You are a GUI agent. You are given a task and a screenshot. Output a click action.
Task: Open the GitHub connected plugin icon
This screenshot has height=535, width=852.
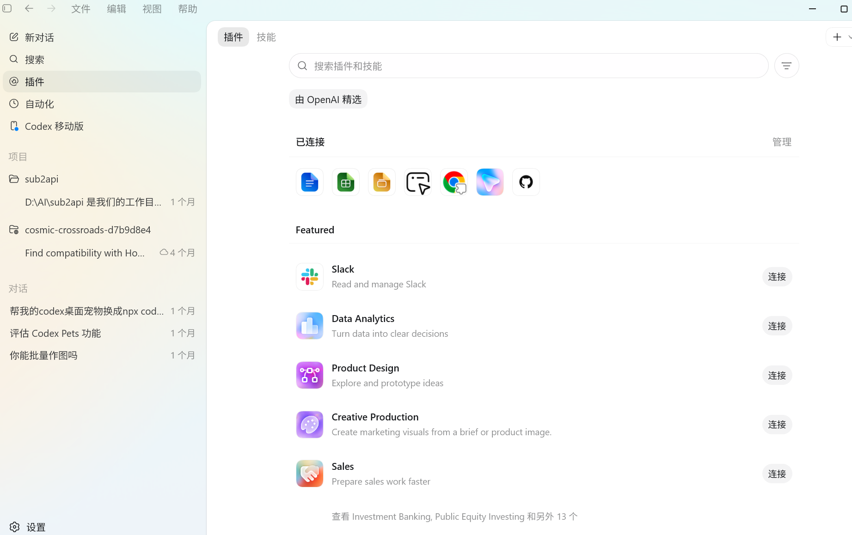(526, 182)
